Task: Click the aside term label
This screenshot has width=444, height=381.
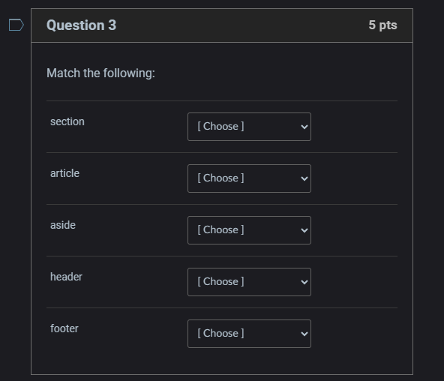Action: 63,225
